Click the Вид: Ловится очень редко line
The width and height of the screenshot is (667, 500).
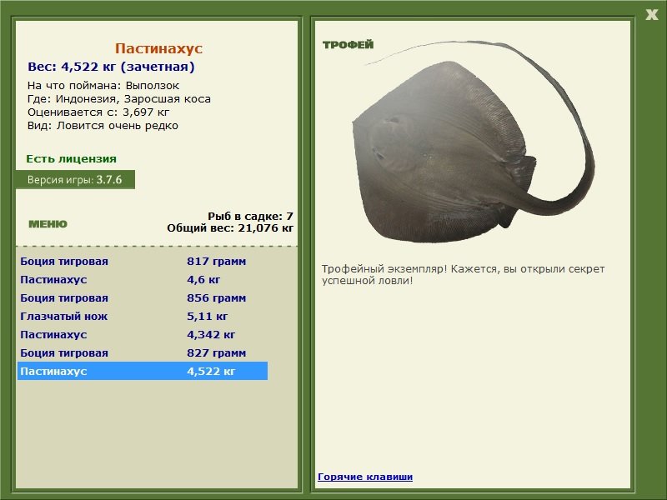pyautogui.click(x=103, y=126)
